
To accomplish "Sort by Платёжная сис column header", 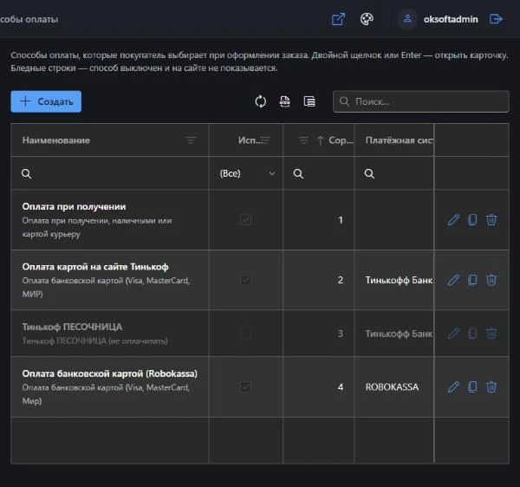I will click(x=399, y=140).
